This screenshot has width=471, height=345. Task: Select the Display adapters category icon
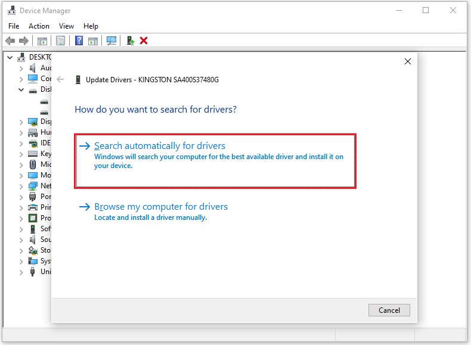coord(33,122)
